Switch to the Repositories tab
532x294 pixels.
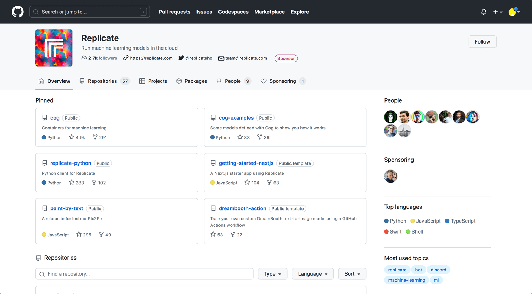(x=105, y=81)
